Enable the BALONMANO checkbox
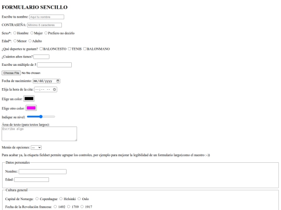281x210 pixels. [85, 49]
